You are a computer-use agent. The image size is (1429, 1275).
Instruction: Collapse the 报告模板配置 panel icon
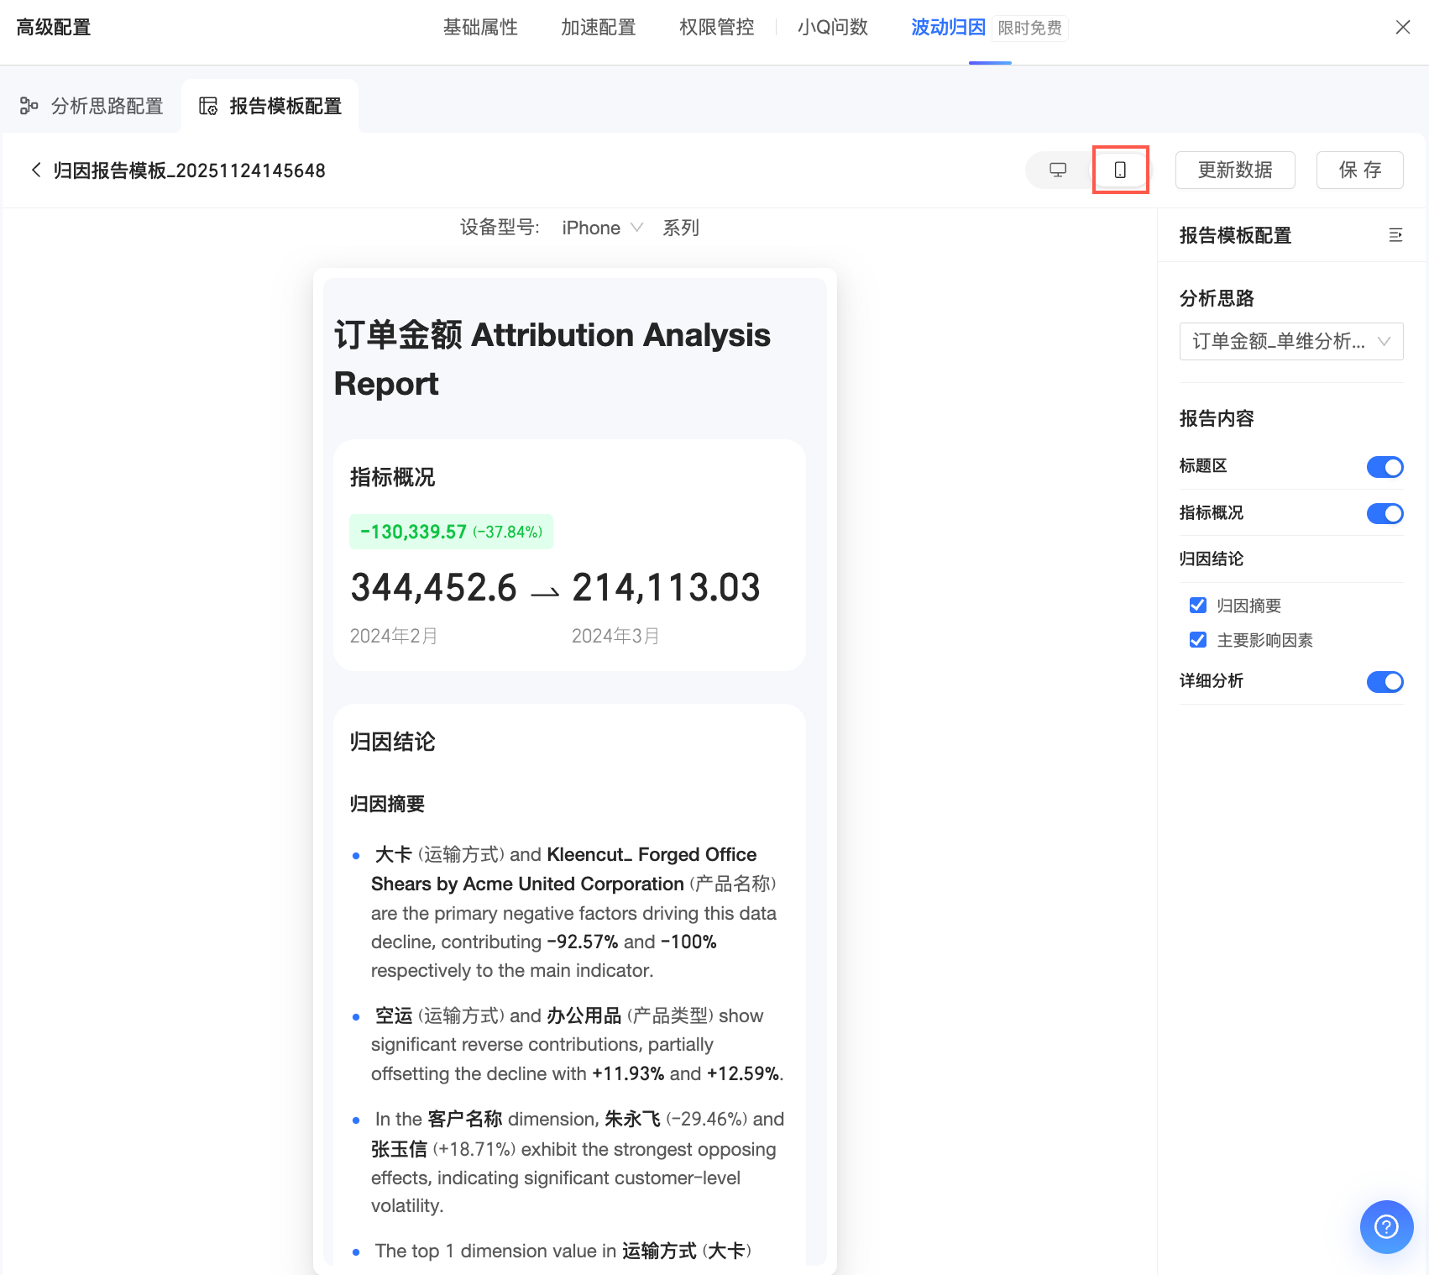click(x=1395, y=235)
